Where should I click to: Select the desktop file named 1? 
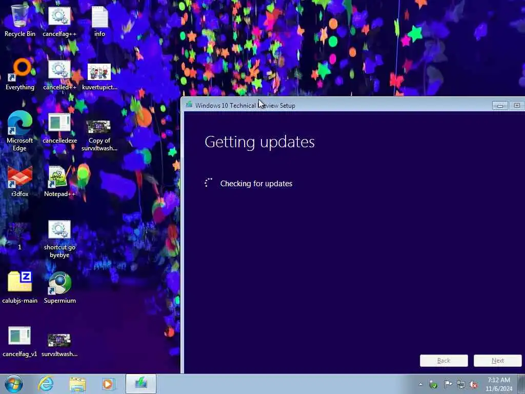(20, 235)
